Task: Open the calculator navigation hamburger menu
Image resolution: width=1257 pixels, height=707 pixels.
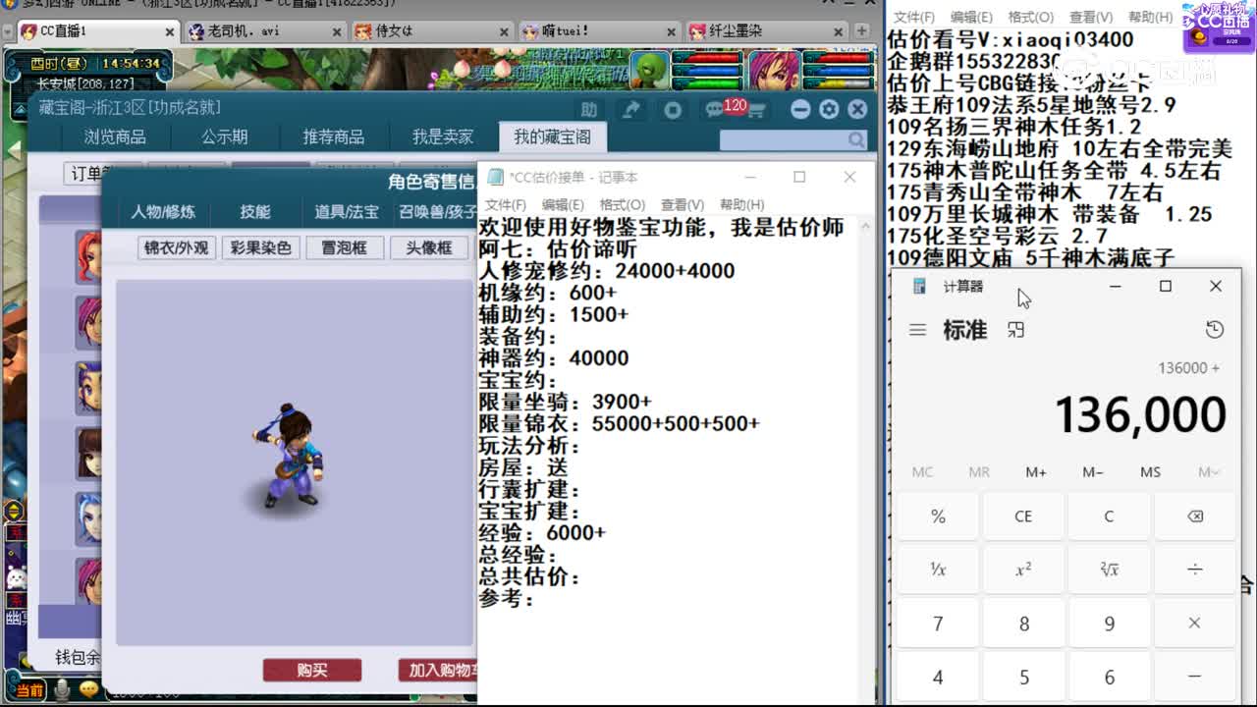Action: pos(917,330)
